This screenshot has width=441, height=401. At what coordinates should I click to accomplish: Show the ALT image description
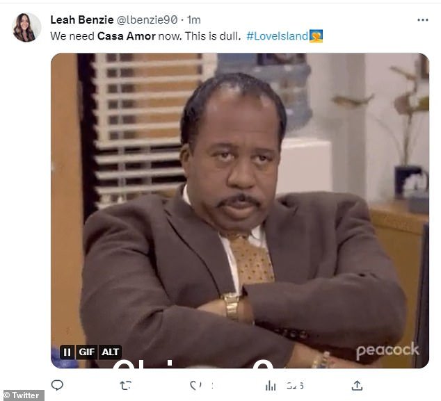(110, 352)
